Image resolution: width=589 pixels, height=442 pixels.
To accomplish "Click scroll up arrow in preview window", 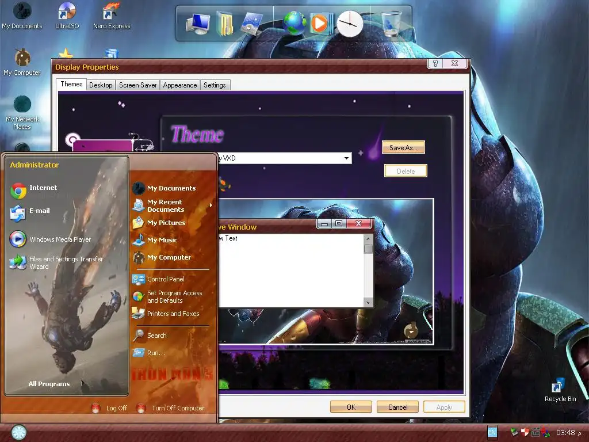I will [368, 239].
